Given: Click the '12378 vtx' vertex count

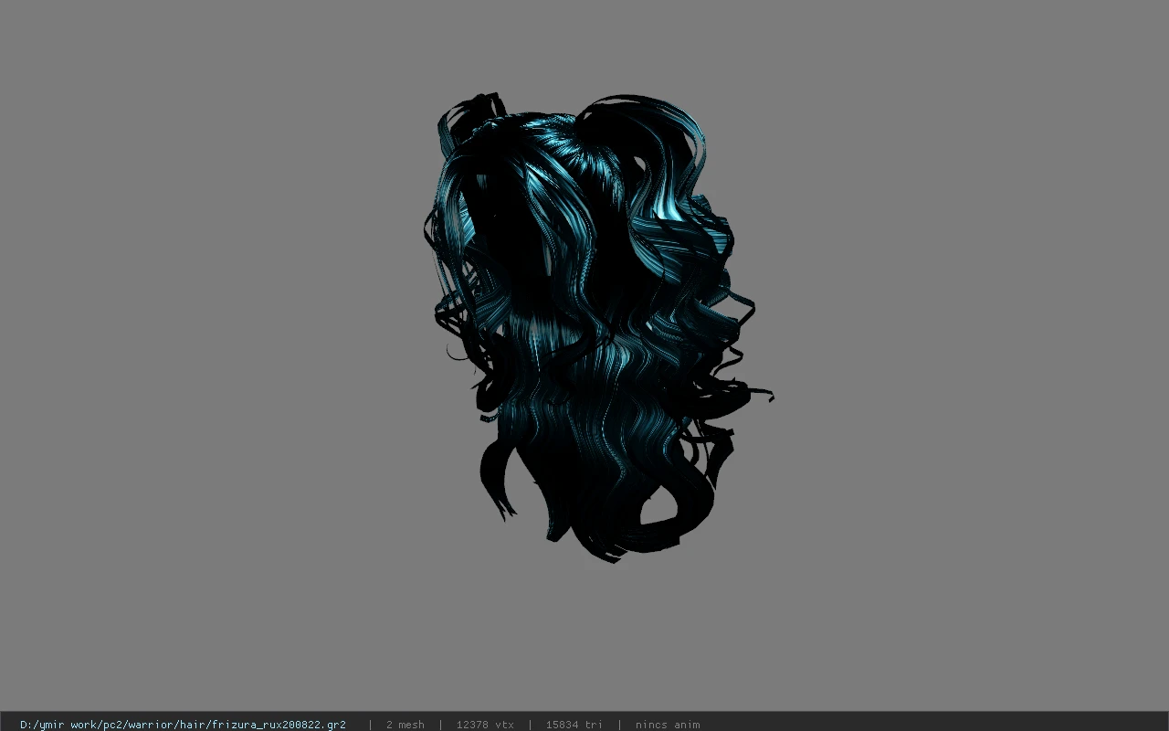Looking at the screenshot, I should tap(485, 725).
